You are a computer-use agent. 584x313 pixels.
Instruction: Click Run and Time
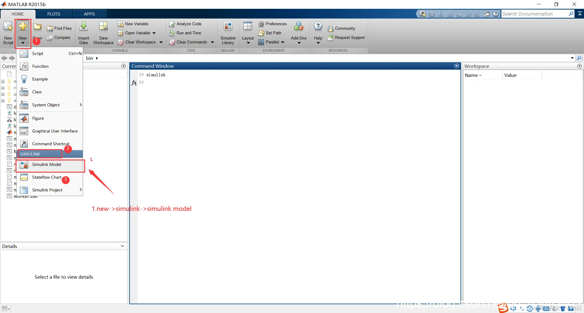[185, 33]
